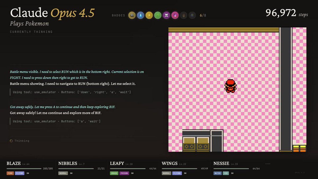Click the dimmed flame Volcano badge

point(183,15)
